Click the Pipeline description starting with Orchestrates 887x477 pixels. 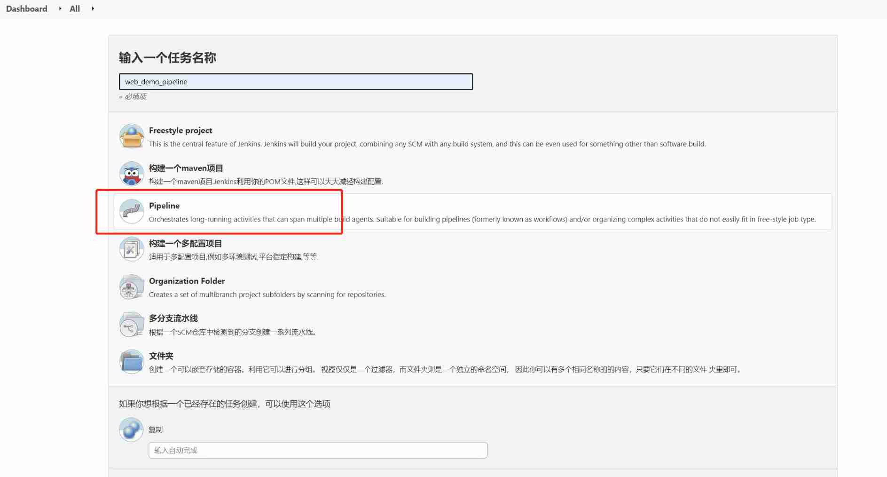tap(482, 219)
